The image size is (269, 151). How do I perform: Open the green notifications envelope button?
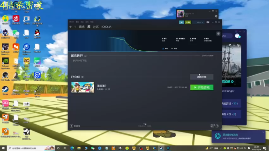click(188, 22)
